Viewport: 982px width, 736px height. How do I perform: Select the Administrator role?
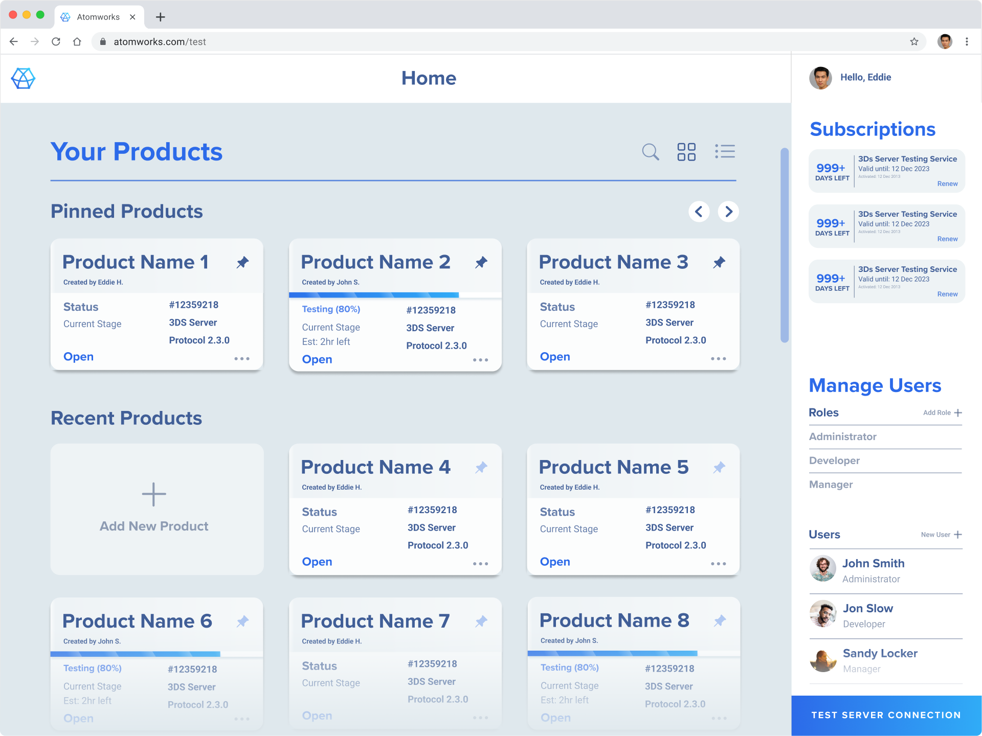pos(842,436)
